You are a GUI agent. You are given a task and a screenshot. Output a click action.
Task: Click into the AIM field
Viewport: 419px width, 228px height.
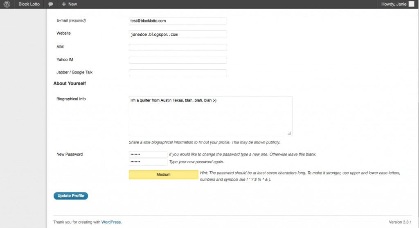pos(178,47)
